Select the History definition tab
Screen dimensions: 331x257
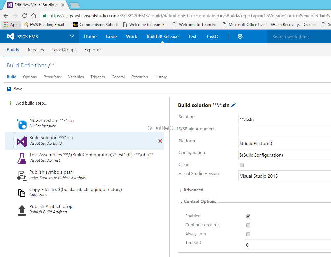[x=161, y=77]
